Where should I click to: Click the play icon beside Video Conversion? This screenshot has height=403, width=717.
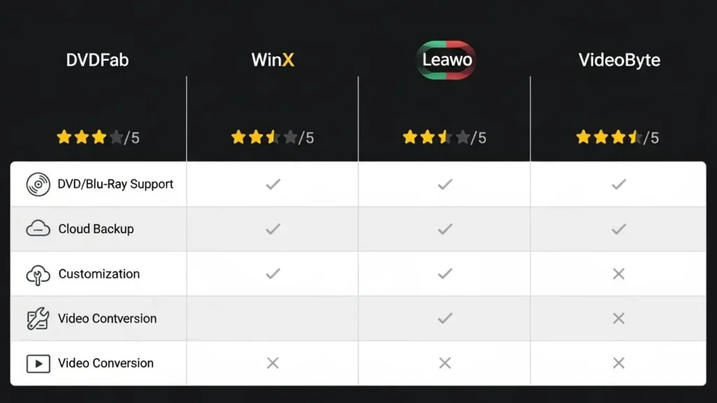tap(38, 364)
